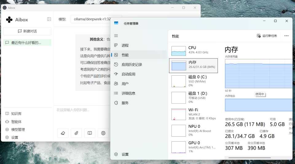This screenshot has height=164, width=295.
Task: Click the 内存使用量 usage graph
Action: 259,74
